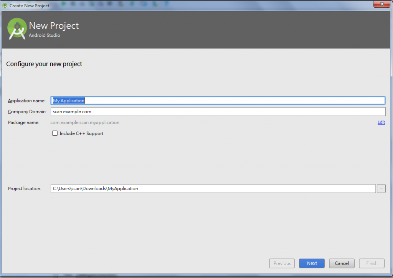
Task: Click the Application name input field
Action: pyautogui.click(x=218, y=100)
